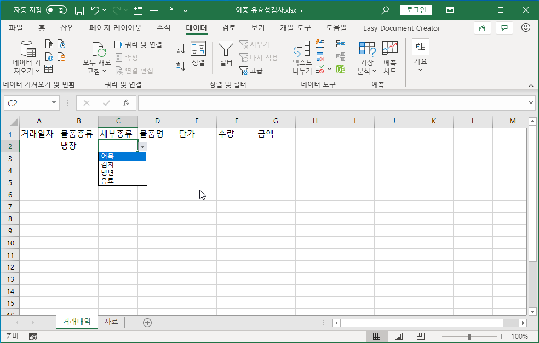Switch to the 홈 tab
Image resolution: width=539 pixels, height=343 pixels.
tap(42, 28)
